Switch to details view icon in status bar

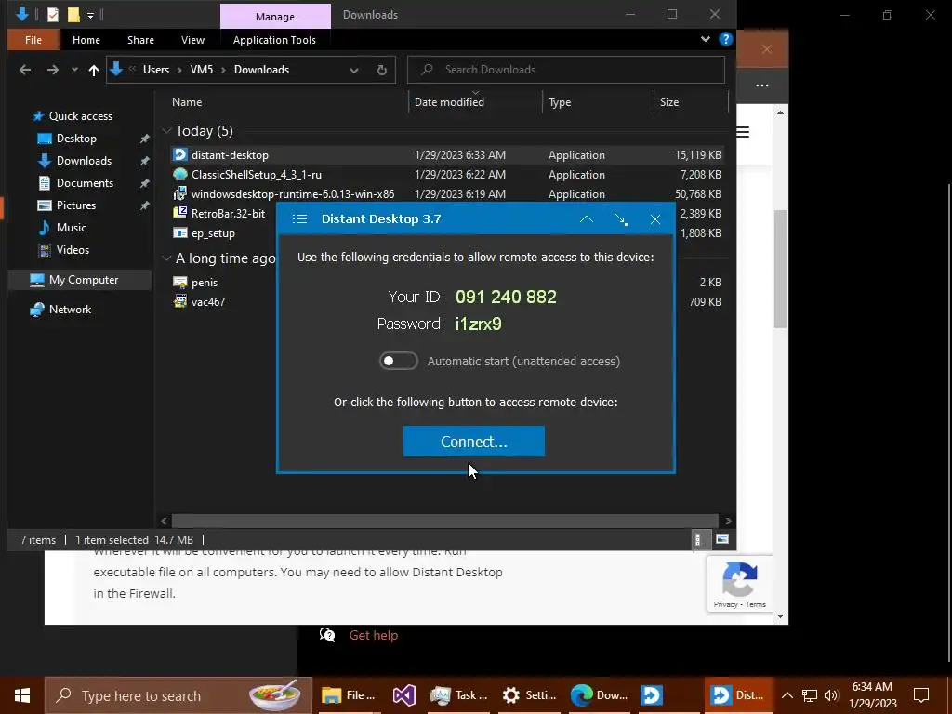pyautogui.click(x=698, y=539)
